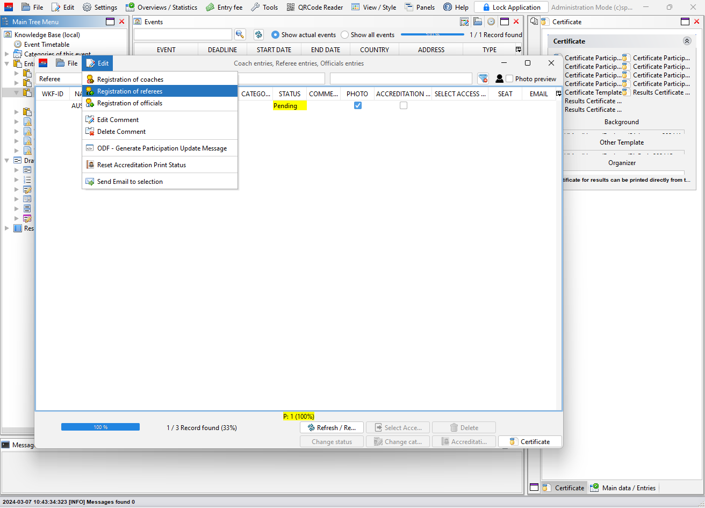Uncheck the PHOTO checkbox in Pending row
705x508 pixels.
358,105
